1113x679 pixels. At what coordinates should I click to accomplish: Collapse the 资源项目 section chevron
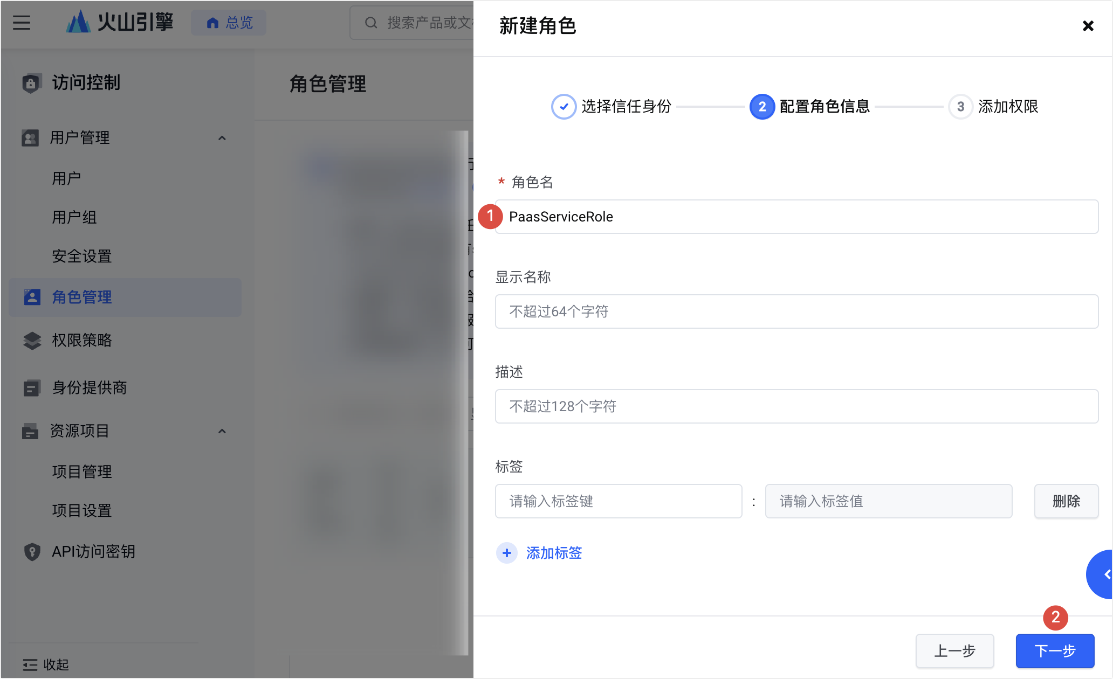coord(222,431)
